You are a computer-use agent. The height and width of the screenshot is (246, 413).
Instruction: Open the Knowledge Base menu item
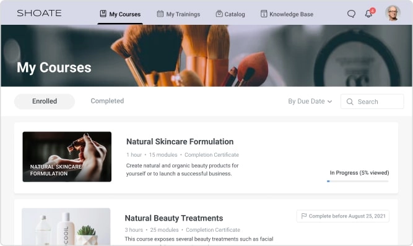pyautogui.click(x=287, y=14)
